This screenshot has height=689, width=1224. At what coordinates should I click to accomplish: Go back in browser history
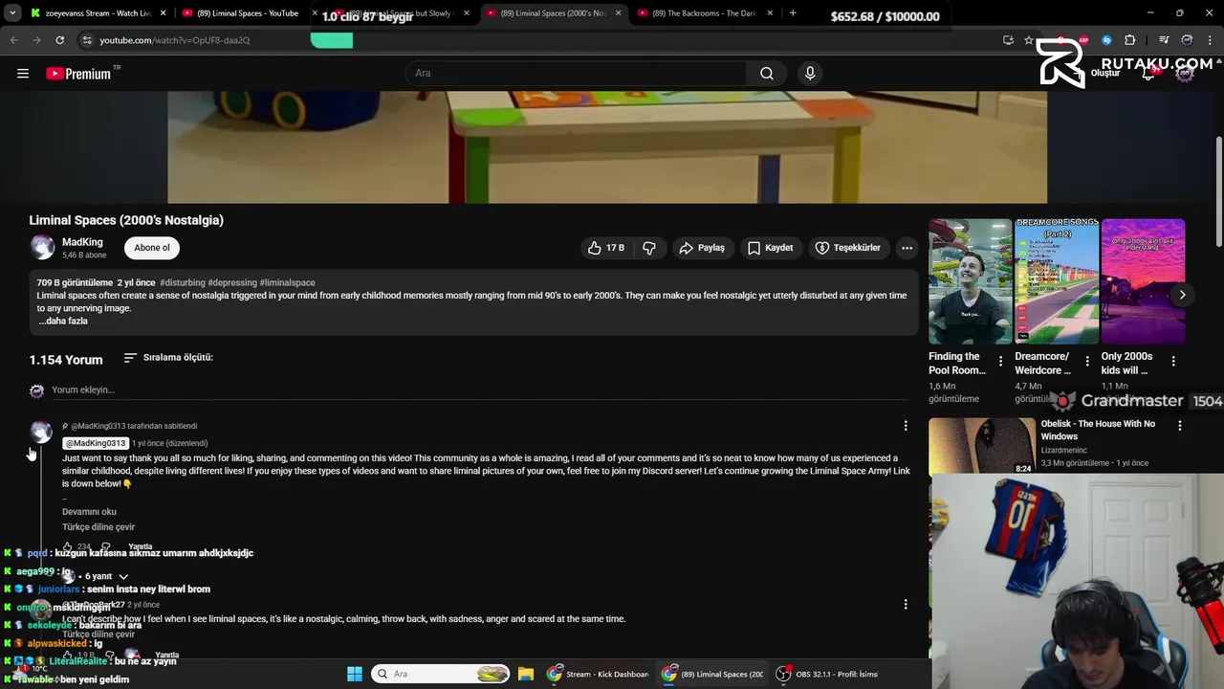[13, 40]
